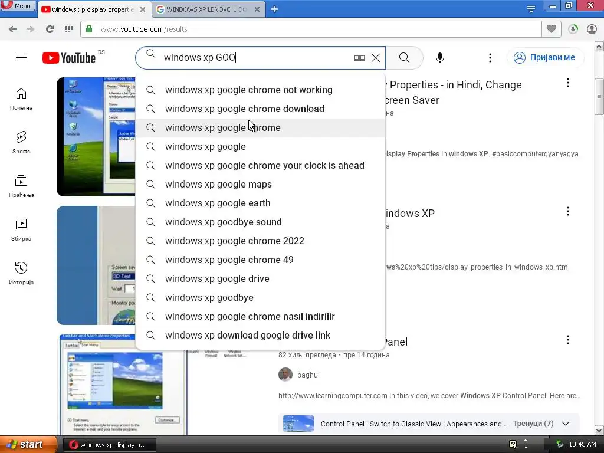Select suggestion windows xp google earth
This screenshot has height=453, width=604.
pyautogui.click(x=260, y=203)
